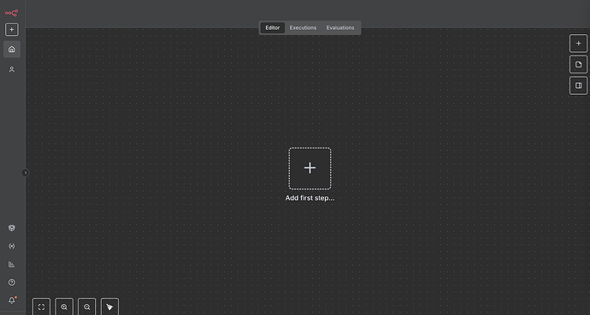Expand the collapsed left sidebar
Image resolution: width=590 pixels, height=315 pixels.
pyautogui.click(x=25, y=172)
